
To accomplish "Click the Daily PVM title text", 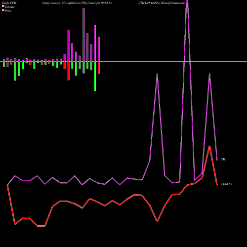I will click(9, 3).
